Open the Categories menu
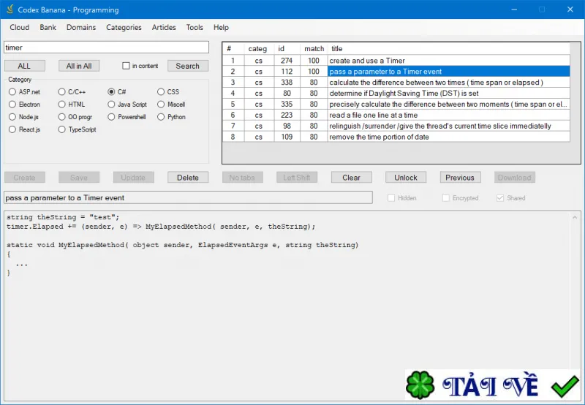The height and width of the screenshot is (405, 585). (x=124, y=27)
